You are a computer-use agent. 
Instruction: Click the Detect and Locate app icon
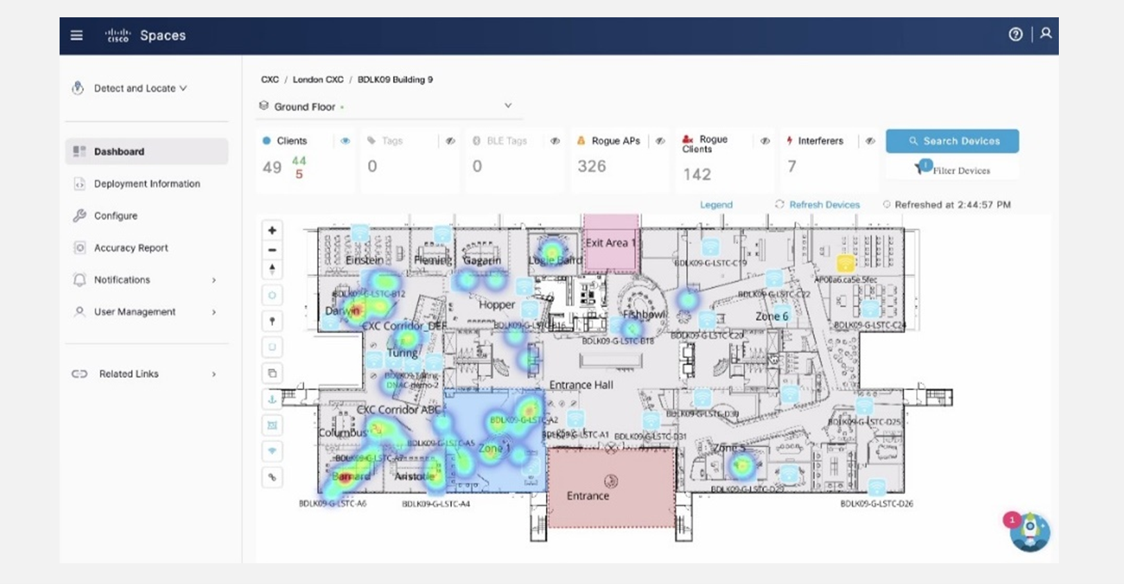78,89
